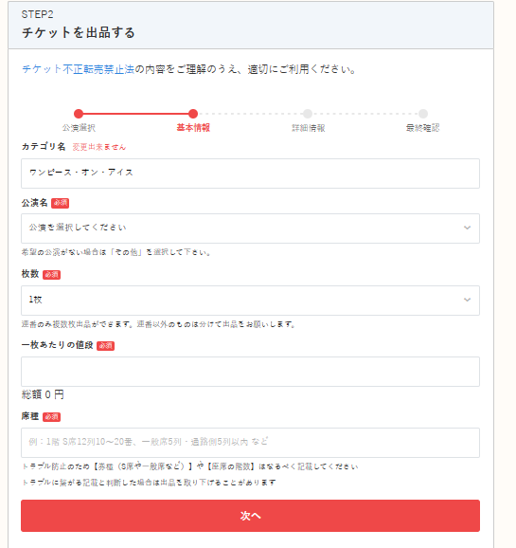The height and width of the screenshot is (548, 516).
Task: Click the カテゴリ名 field ワンピース・オン・アイス
Action: [x=250, y=174]
